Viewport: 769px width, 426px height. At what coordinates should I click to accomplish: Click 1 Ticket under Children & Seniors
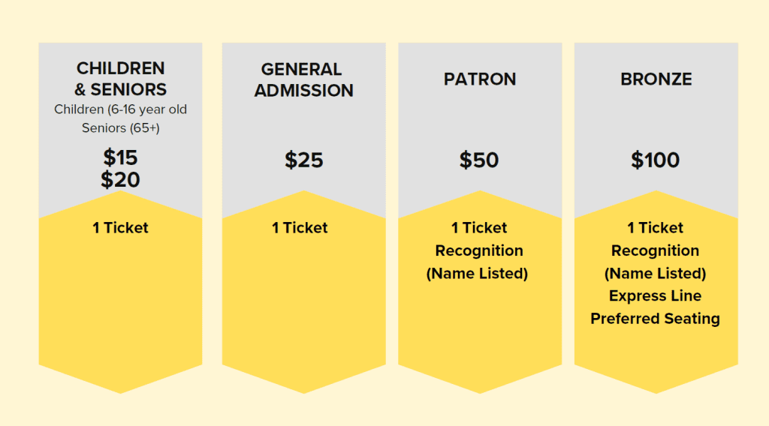click(x=121, y=228)
